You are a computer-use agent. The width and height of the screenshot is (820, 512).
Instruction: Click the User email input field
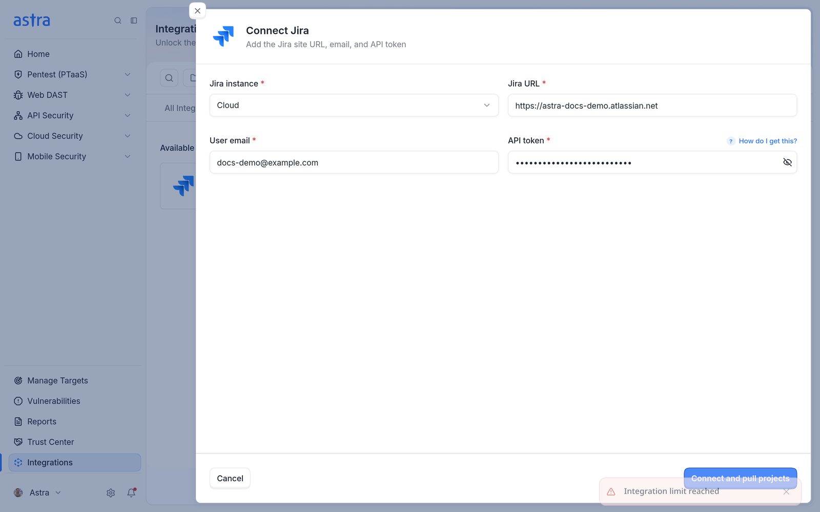pyautogui.click(x=354, y=162)
